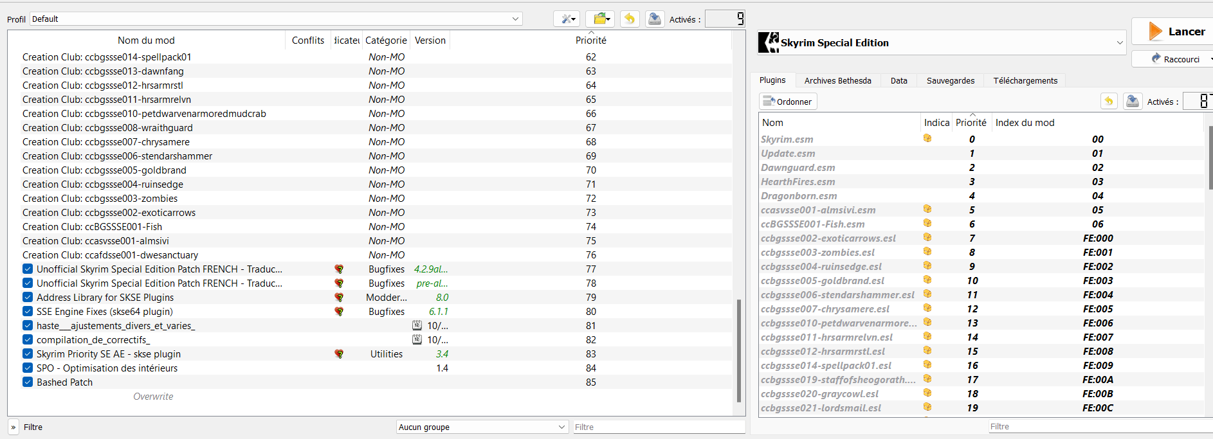Uncheck SPO - Optimisation des intérieurs
Image resolution: width=1213 pixels, height=439 pixels.
(x=28, y=368)
